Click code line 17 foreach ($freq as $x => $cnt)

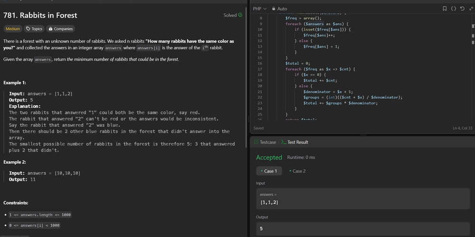(320, 69)
